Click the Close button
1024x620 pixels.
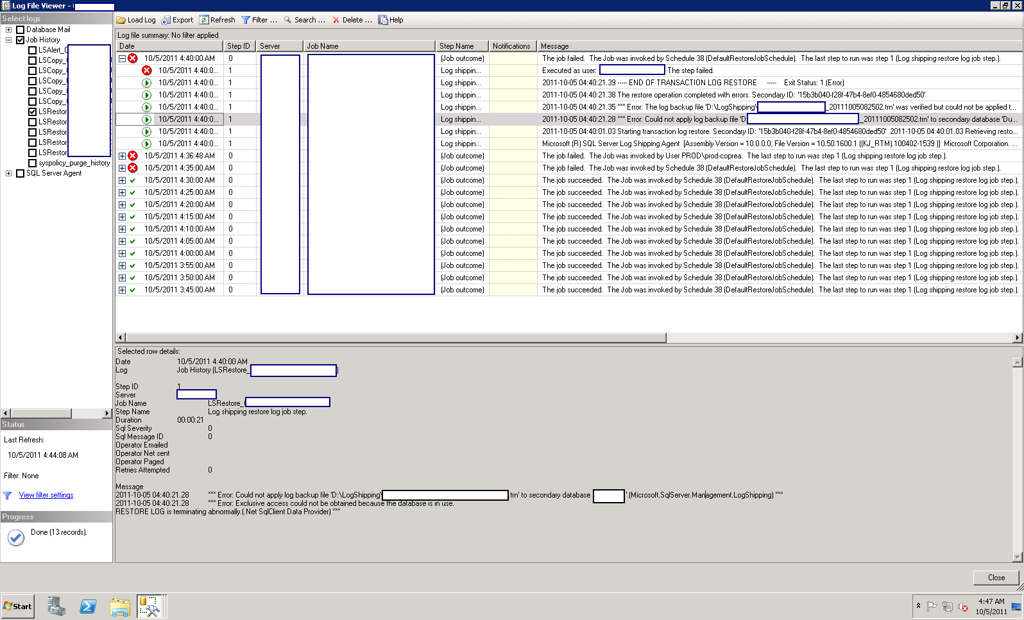[996, 578]
